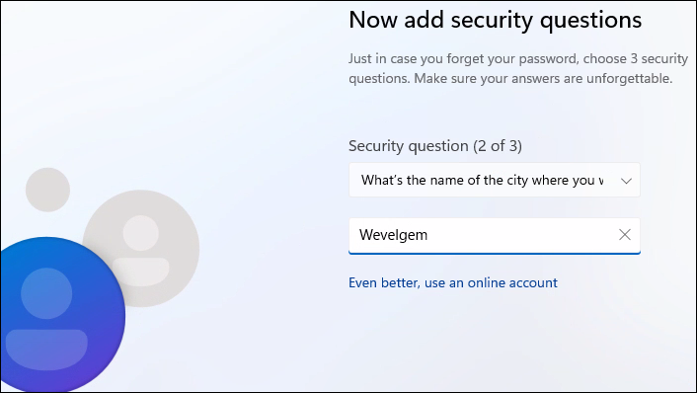Click the empty area of the answer field

pyautogui.click(x=522, y=235)
